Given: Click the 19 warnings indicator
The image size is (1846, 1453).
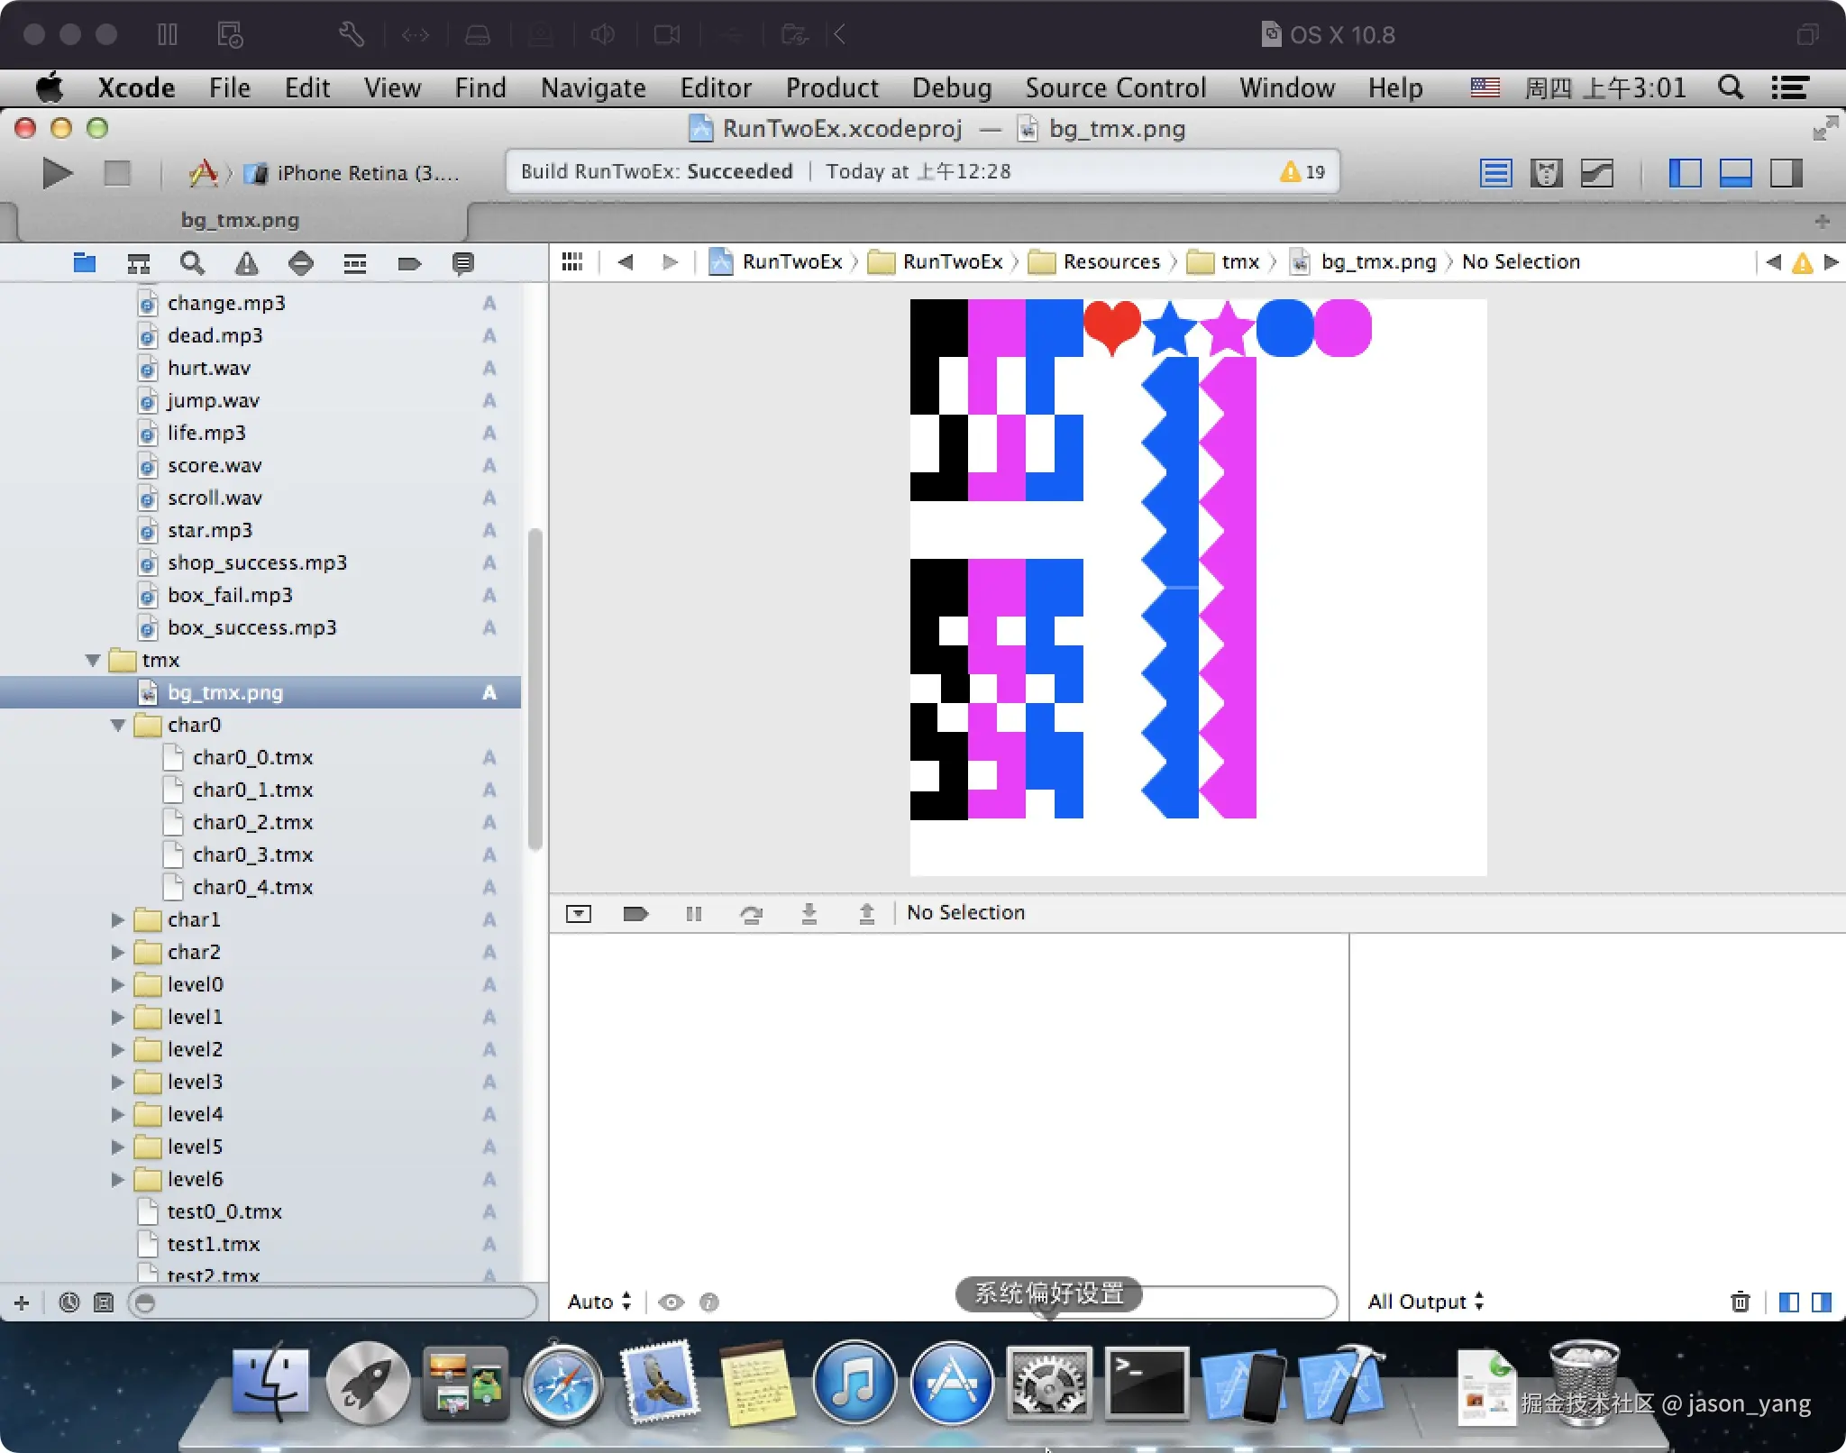Looking at the screenshot, I should pos(1302,171).
